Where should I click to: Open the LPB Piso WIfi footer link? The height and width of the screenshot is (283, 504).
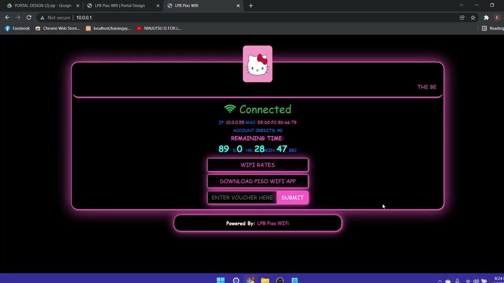(x=273, y=223)
